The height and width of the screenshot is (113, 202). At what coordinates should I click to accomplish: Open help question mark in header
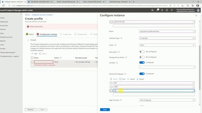[167, 10]
